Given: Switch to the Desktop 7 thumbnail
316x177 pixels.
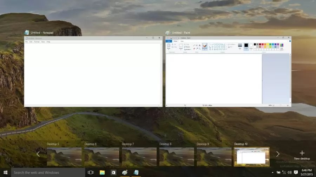Looking at the screenshot, I should (139, 157).
